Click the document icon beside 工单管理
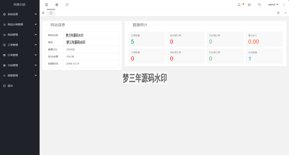This screenshot has height=155, width=289. coord(5,45)
